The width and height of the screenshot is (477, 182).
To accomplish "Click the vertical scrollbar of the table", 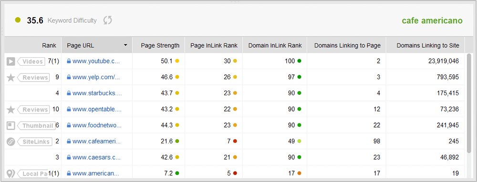I will coord(469,103).
